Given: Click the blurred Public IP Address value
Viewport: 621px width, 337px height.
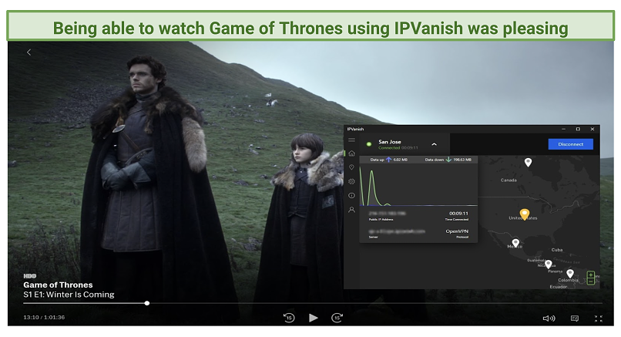Looking at the screenshot, I should click(x=388, y=214).
